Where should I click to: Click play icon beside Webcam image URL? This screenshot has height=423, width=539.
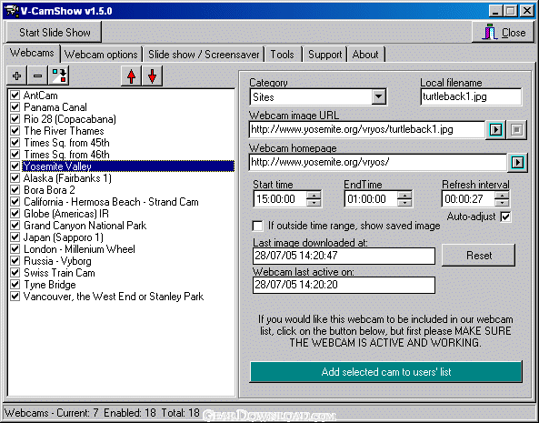tap(495, 130)
